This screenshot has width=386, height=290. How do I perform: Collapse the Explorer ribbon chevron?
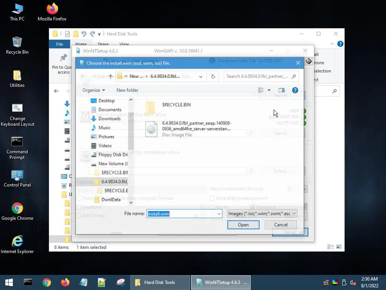pyautogui.click(x=332, y=44)
